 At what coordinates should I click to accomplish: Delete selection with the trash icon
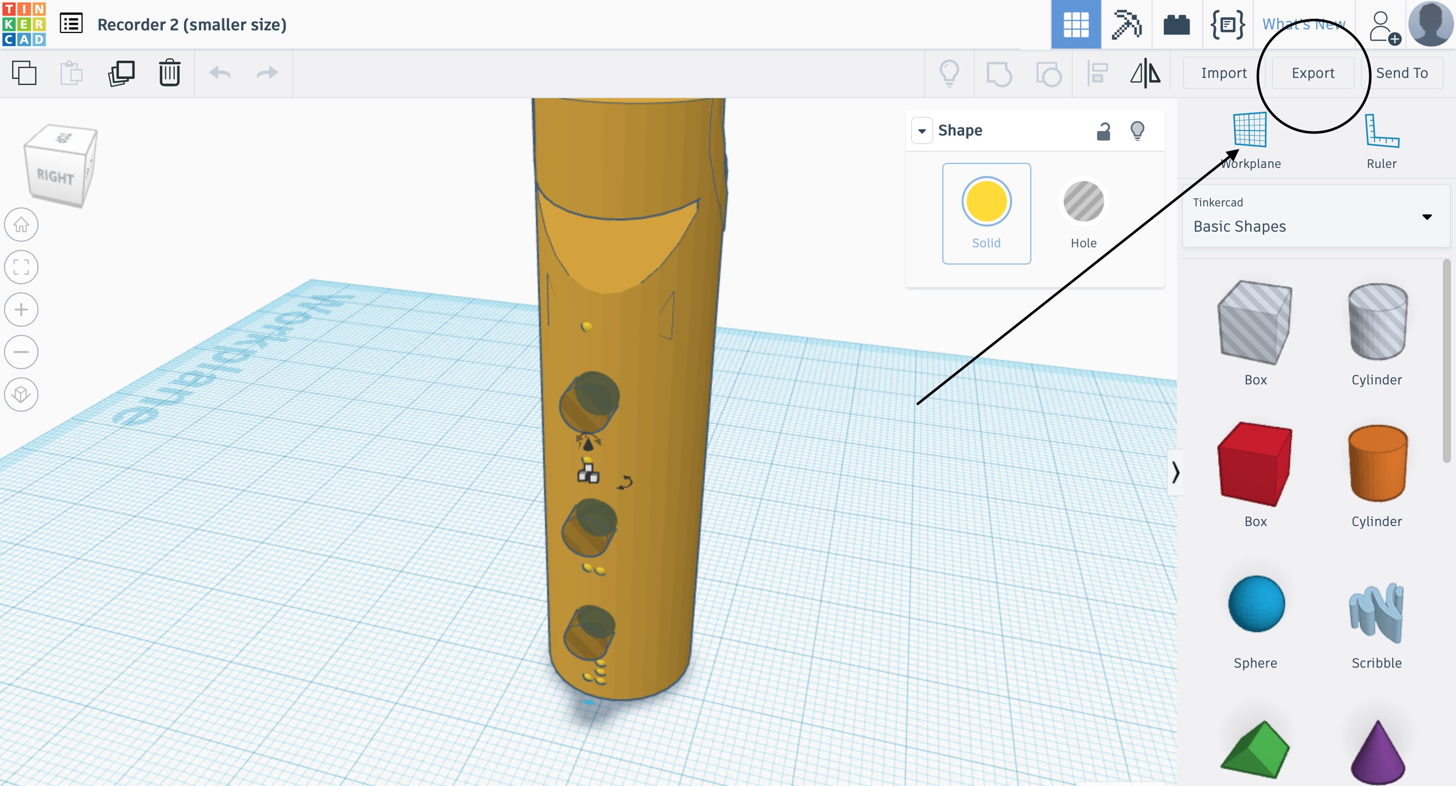tap(169, 73)
